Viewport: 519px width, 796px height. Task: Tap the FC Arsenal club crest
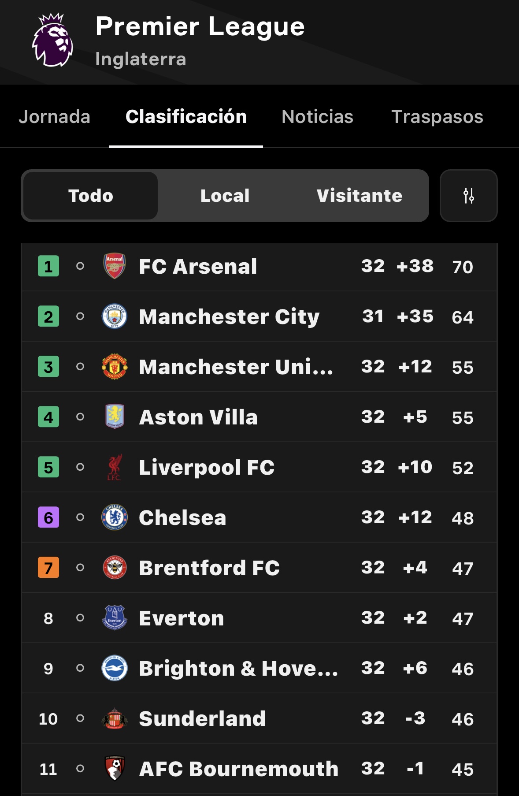[x=115, y=266]
